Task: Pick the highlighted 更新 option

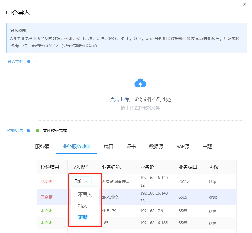Action: pos(83,217)
